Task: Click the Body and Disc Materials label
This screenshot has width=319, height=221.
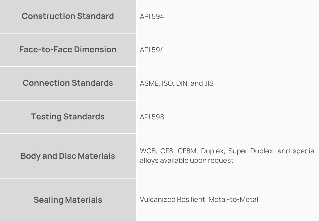Action: [68, 156]
